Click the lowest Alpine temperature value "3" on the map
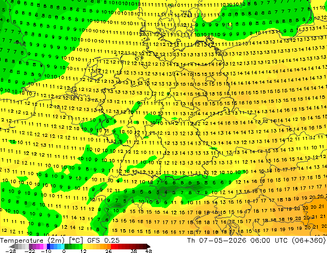Screen dimensions: 327x253 point(158,192)
